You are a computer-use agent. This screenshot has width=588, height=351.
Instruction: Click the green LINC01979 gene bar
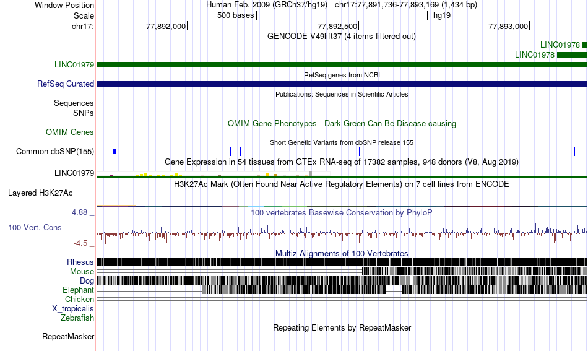tap(342, 65)
